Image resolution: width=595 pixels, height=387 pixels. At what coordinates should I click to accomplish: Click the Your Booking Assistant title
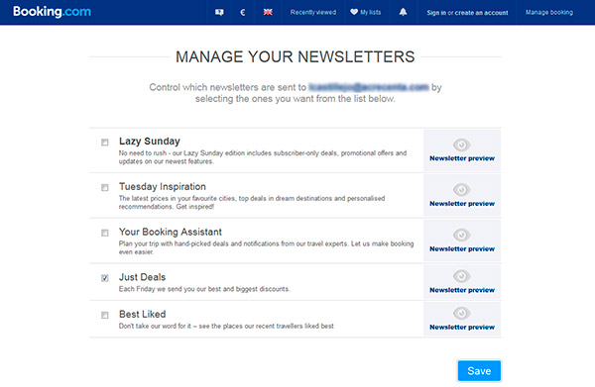point(171,232)
